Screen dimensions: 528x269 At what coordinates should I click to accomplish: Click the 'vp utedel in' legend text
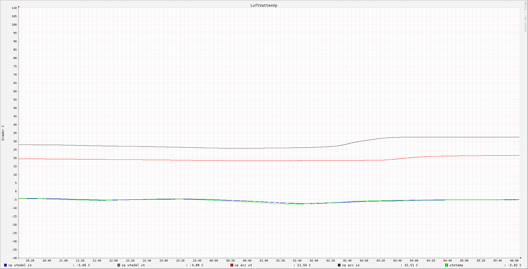click(x=20, y=265)
